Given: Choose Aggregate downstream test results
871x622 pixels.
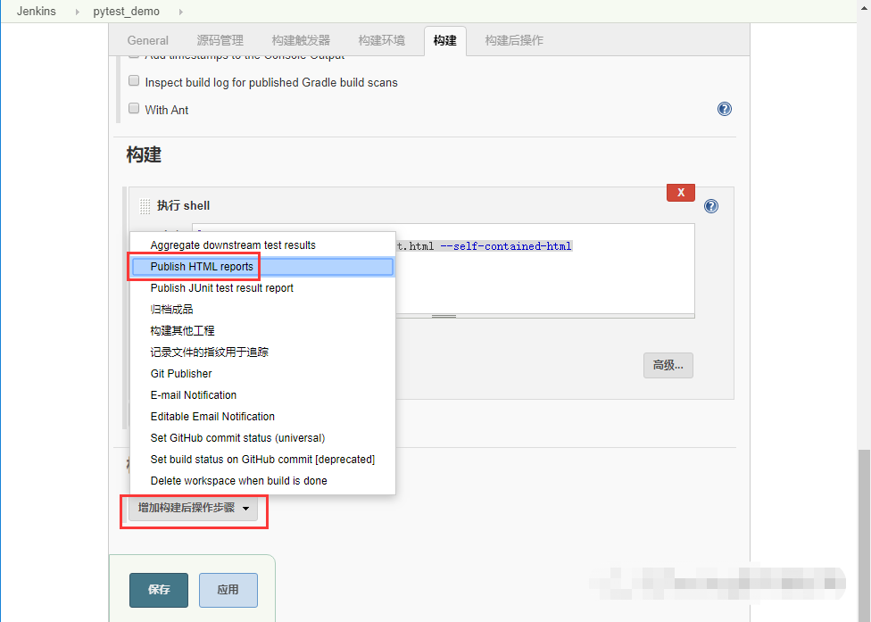Looking at the screenshot, I should coord(262,245).
